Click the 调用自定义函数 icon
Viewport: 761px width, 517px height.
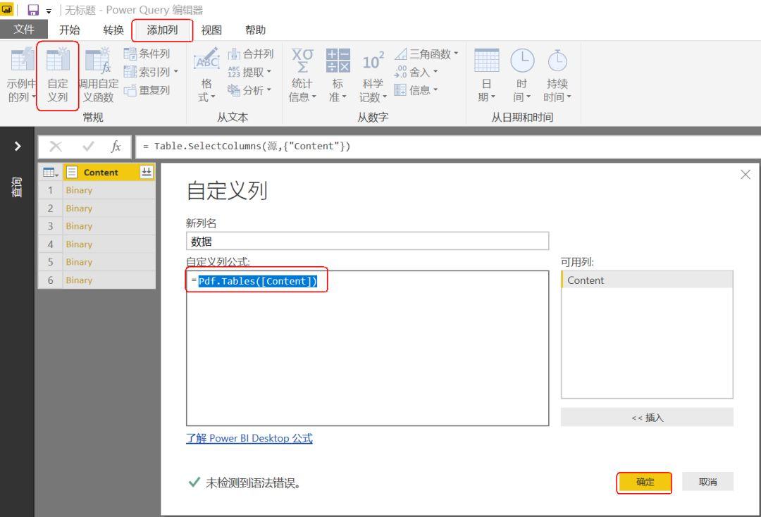point(98,60)
